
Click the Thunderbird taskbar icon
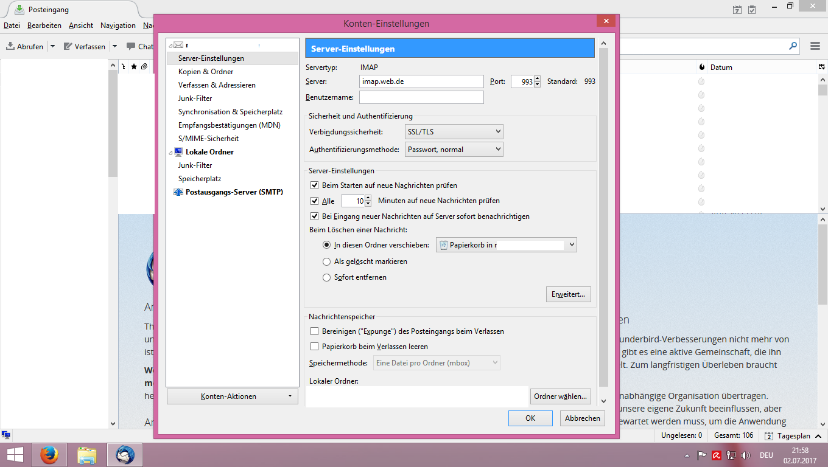point(125,455)
